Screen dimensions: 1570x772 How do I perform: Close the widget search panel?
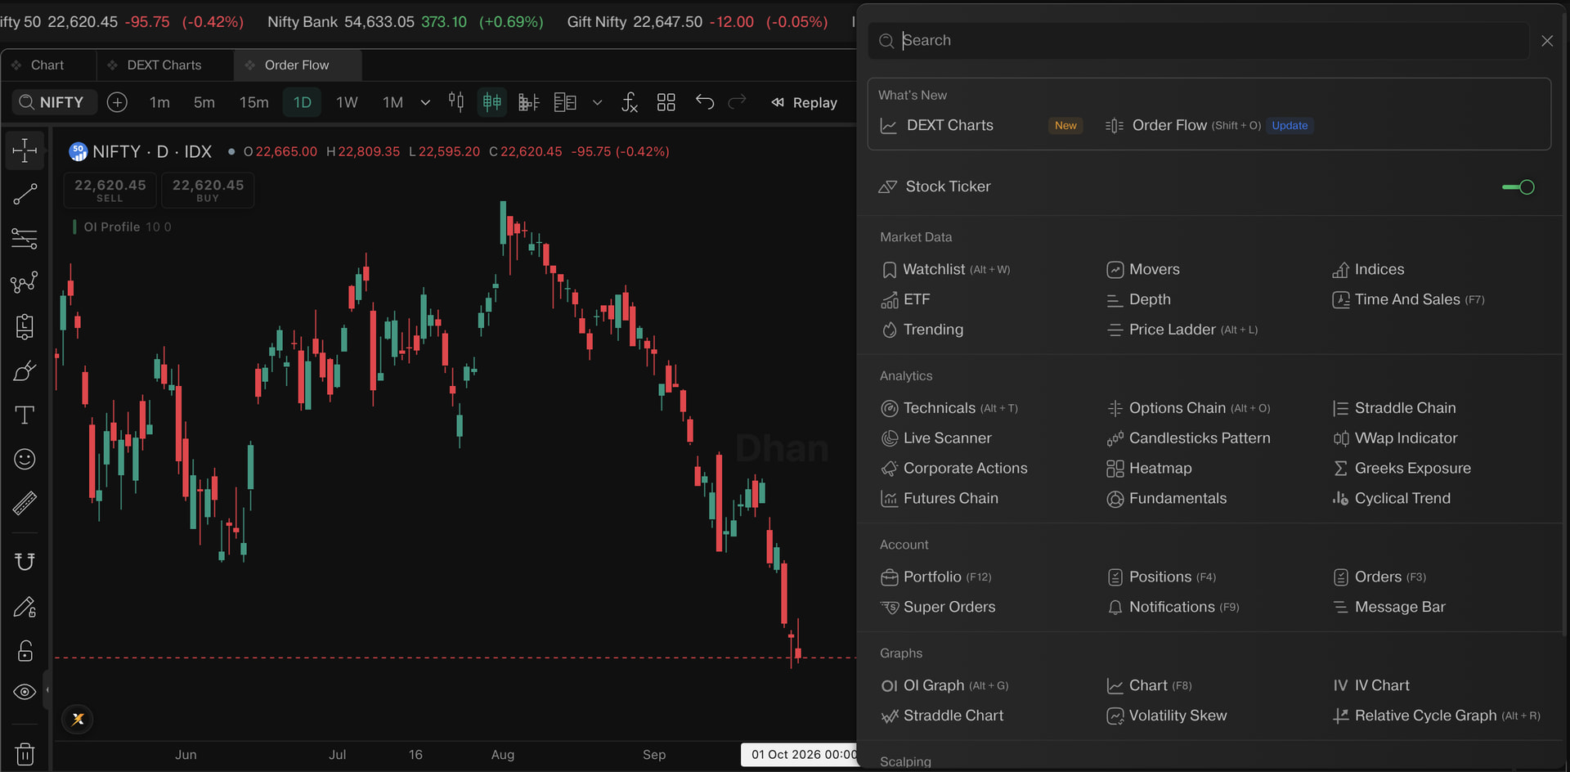click(x=1547, y=40)
